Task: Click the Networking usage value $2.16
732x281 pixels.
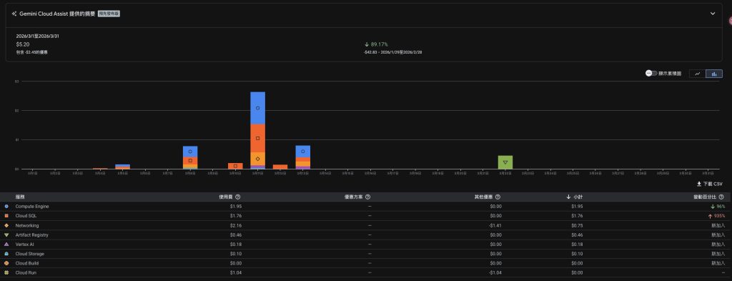Action: [236, 225]
